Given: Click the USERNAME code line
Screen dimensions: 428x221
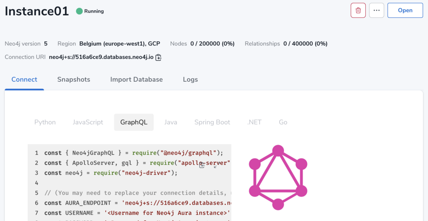Looking at the screenshot, I should coord(138,213).
